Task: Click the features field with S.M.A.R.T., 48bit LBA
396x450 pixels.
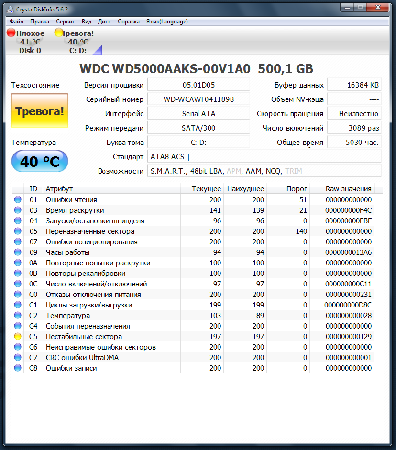Action: pos(264,171)
